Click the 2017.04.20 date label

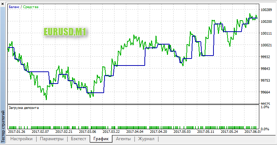point(158,132)
